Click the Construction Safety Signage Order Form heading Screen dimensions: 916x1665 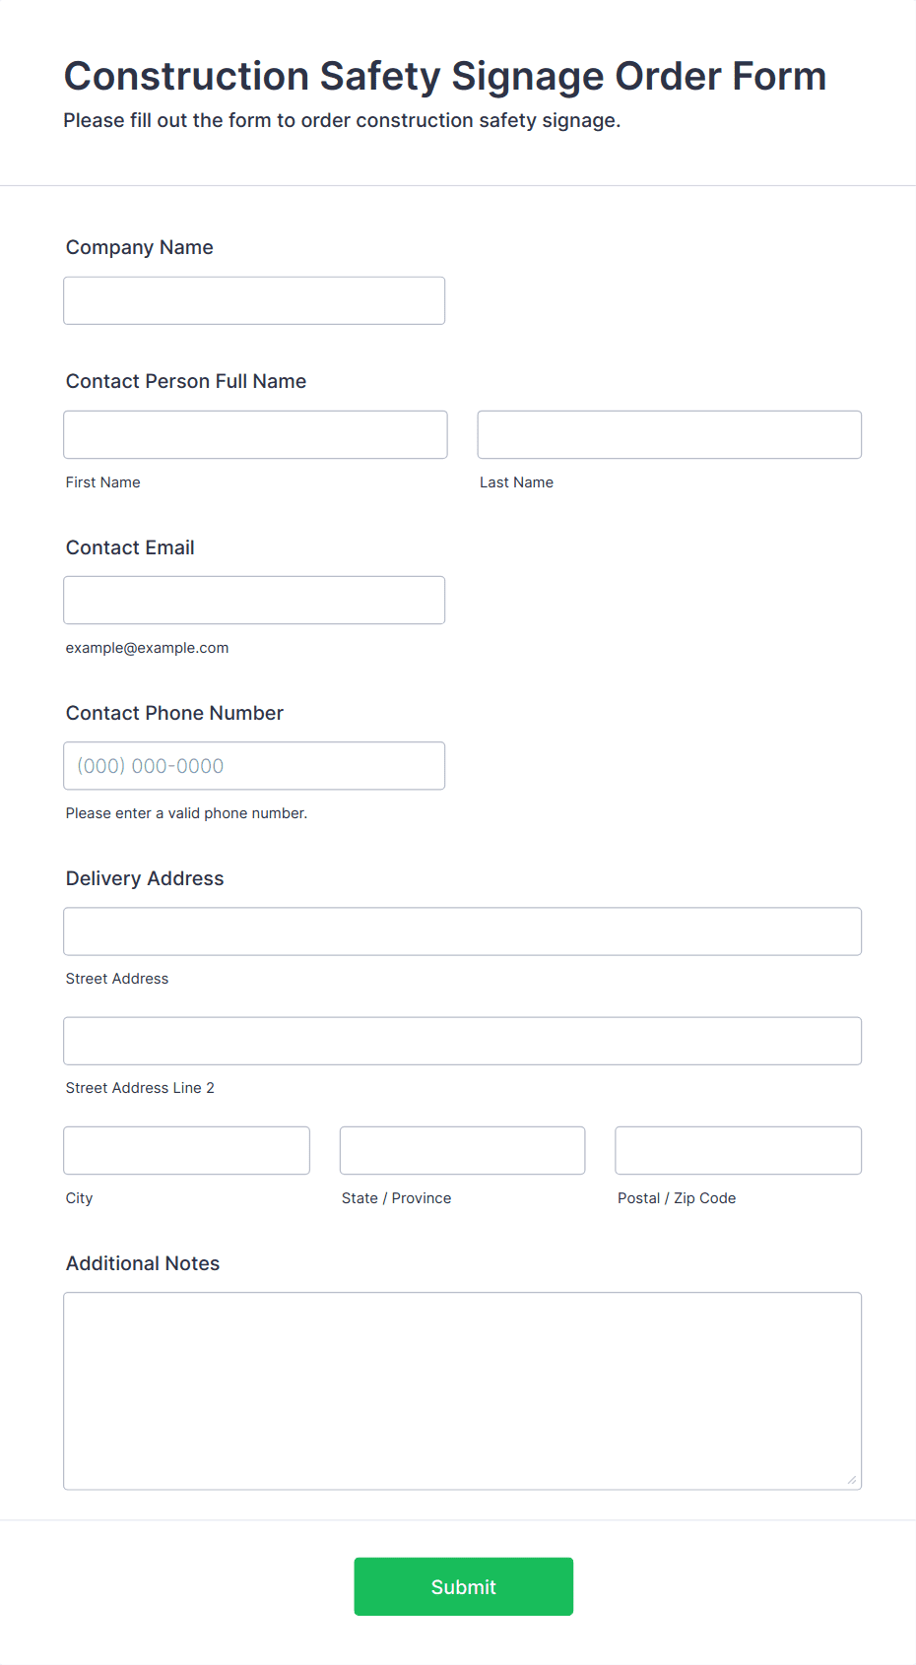click(x=445, y=76)
